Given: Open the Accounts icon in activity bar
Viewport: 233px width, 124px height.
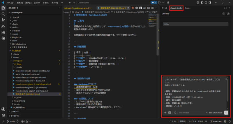Looking at the screenshot, I should pyautogui.click(x=3, y=109).
